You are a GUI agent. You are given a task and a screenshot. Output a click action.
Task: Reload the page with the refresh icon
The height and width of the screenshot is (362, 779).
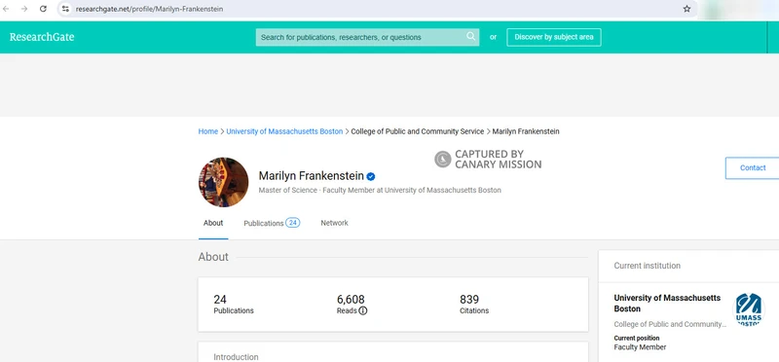pos(43,9)
